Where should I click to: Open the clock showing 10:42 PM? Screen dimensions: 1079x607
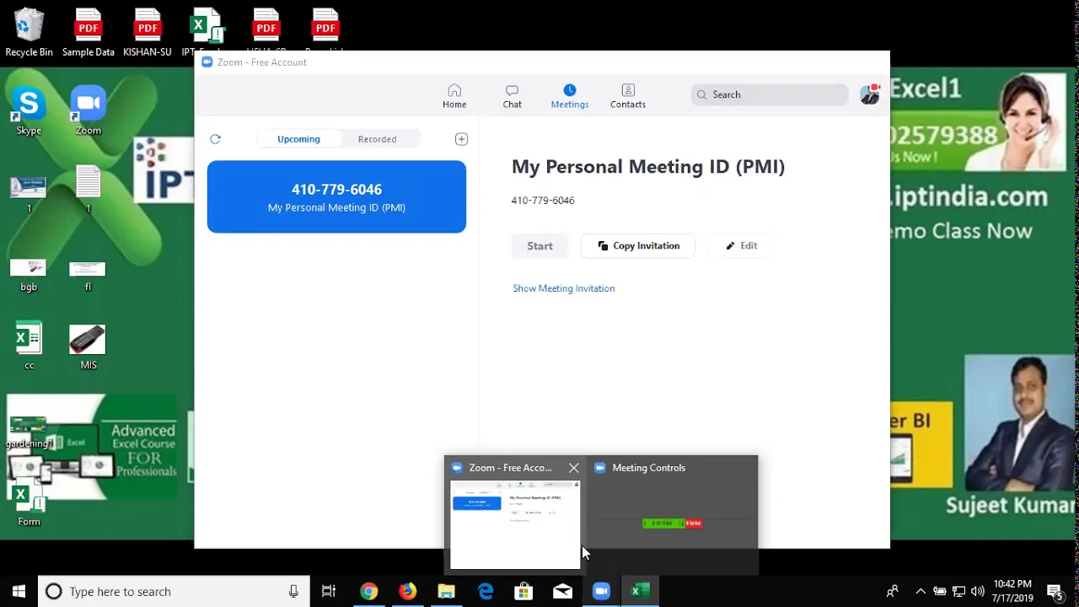tap(1012, 591)
